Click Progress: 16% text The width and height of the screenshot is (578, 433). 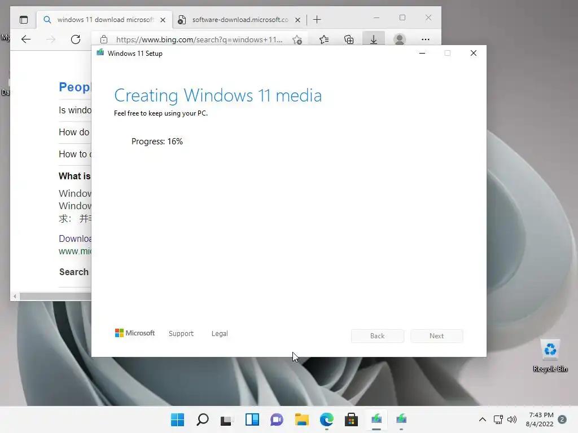[157, 142]
